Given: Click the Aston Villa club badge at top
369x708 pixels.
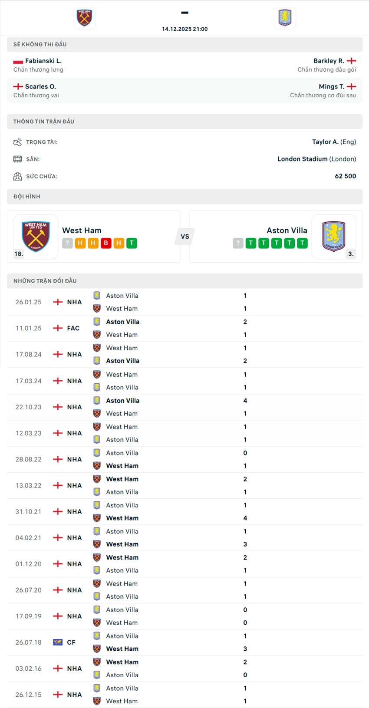Looking at the screenshot, I should 285,18.
